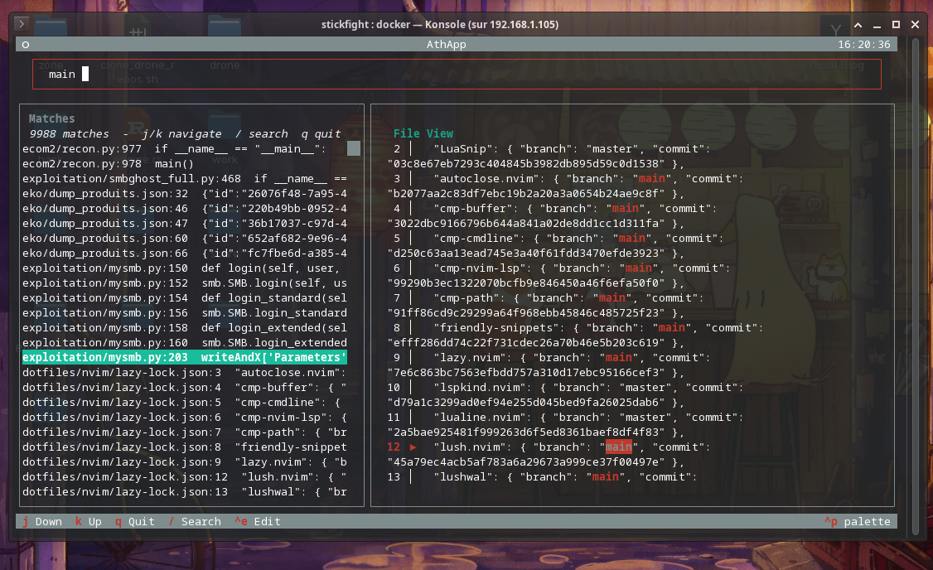
Task: Click the '/ Search' footer shortcut
Action: tap(195, 521)
